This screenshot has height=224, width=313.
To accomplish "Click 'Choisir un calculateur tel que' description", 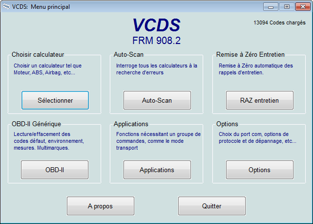I will 48,69.
